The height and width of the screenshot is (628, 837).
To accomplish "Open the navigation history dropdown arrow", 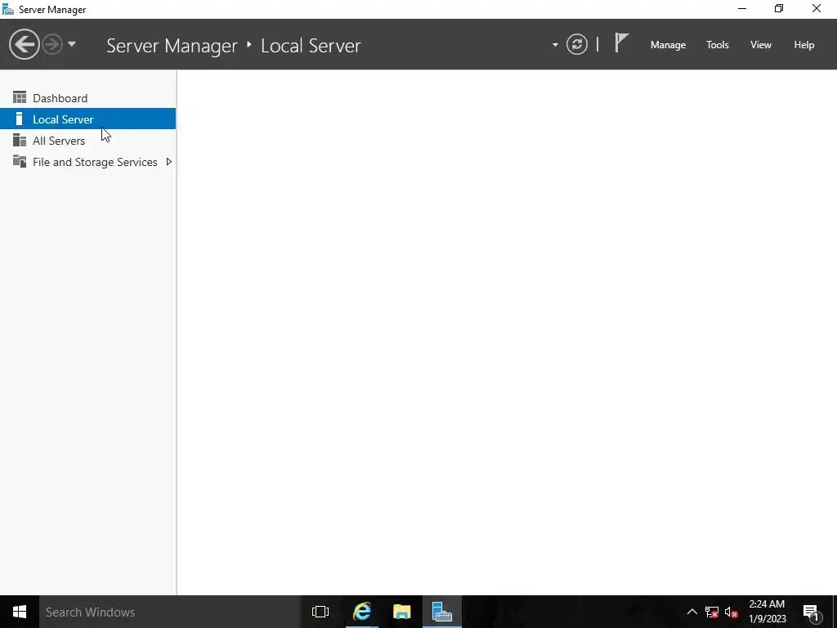I will 72,44.
